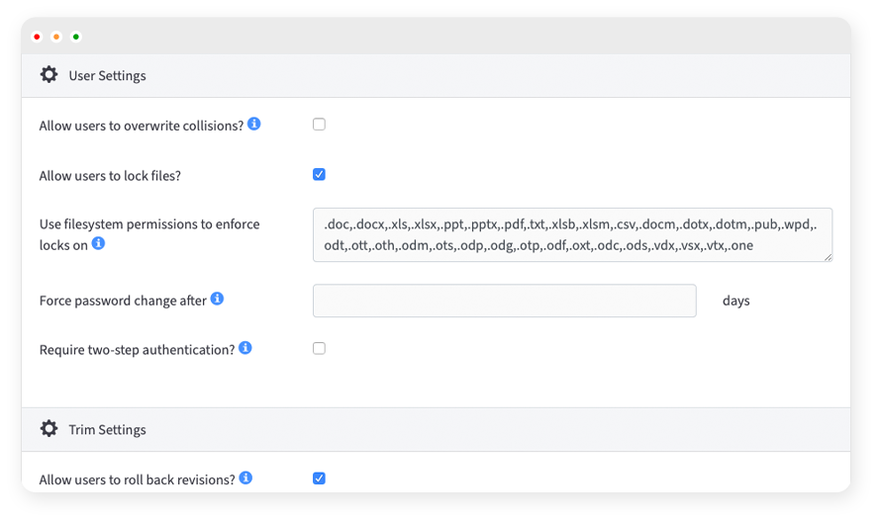The height and width of the screenshot is (520, 879).
Task: Uncheck the allow users to lock files box
Action: pyautogui.click(x=319, y=175)
